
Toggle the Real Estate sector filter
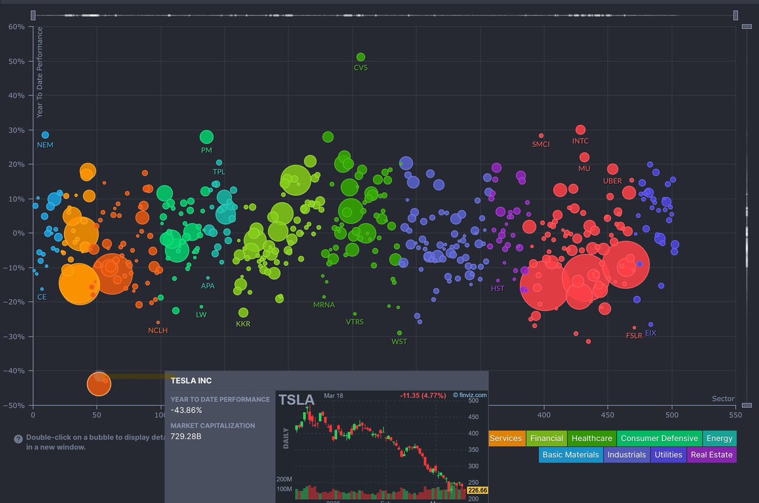pos(712,454)
